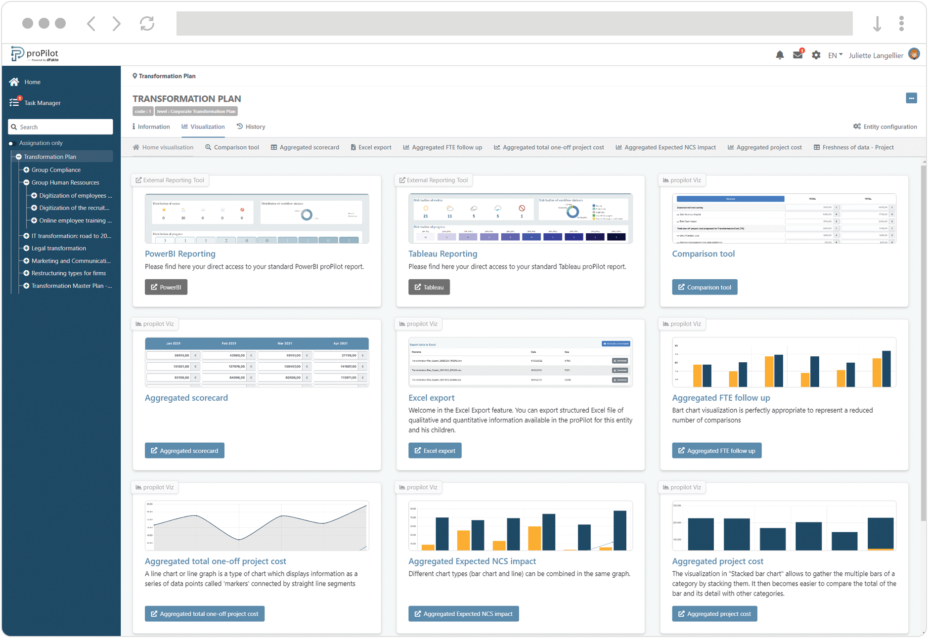Screen dimensions: 929x639
Task: Launch PowerBI reporting with the PowerBI button
Action: coord(166,287)
